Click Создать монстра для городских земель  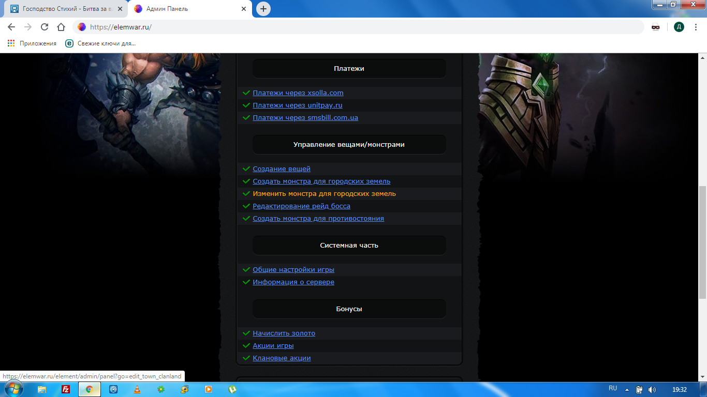tap(321, 181)
